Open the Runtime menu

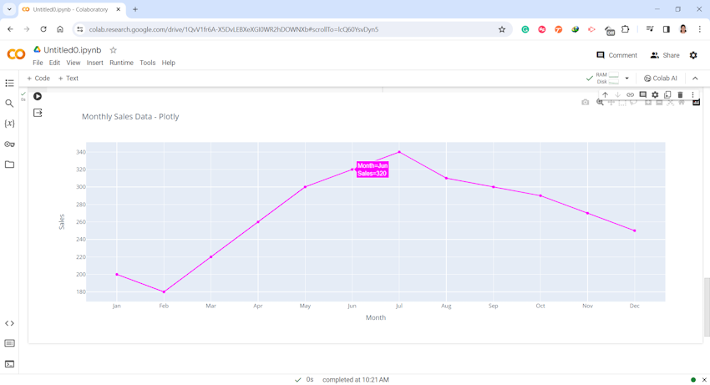point(121,63)
